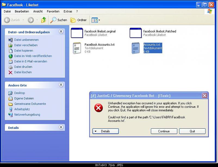Open the Zurück history dropdown arrow
The image size is (218, 167).
[x=23, y=20]
